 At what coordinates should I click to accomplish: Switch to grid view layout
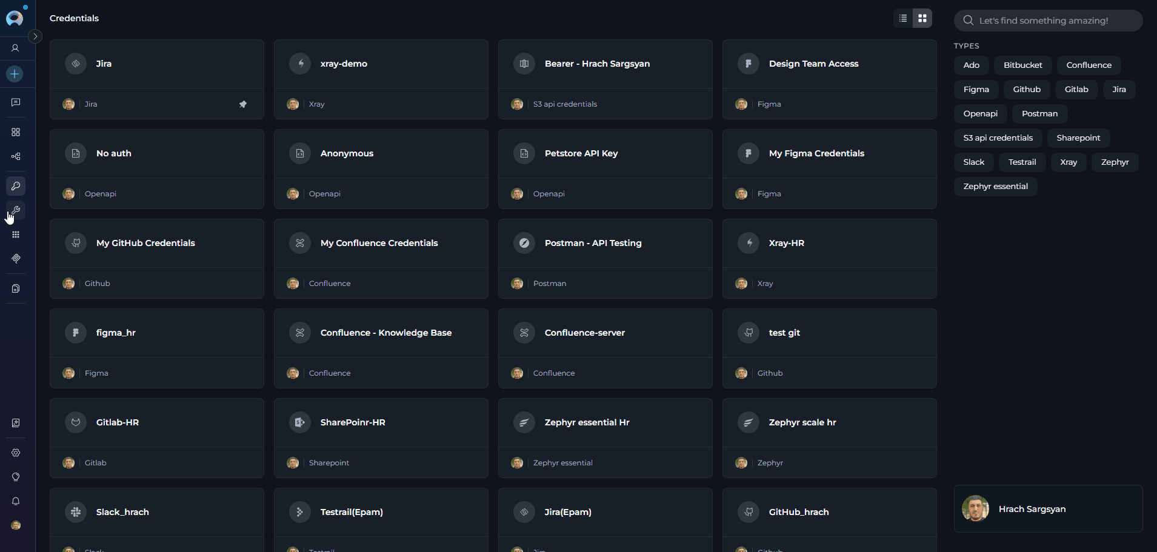[x=922, y=18]
